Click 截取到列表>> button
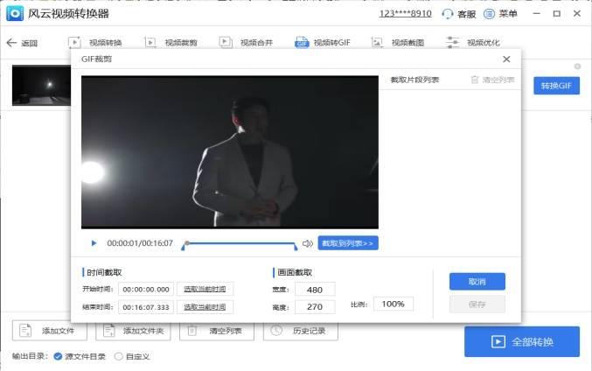Image resolution: width=592 pixels, height=371 pixels. tap(348, 243)
